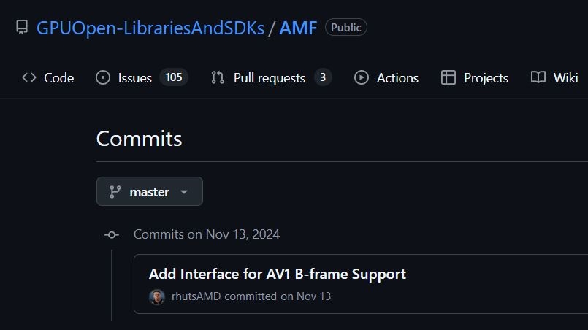Click the git branch icon on master button

tap(115, 192)
